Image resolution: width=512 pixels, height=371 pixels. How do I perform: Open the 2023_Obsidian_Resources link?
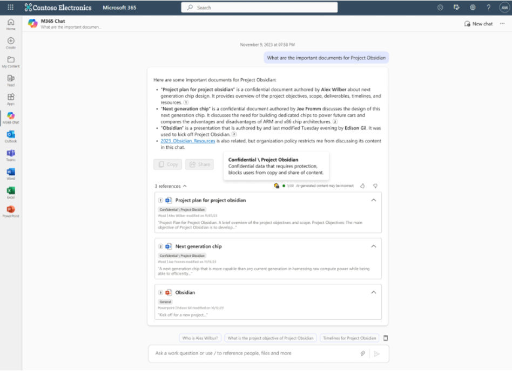188,141
